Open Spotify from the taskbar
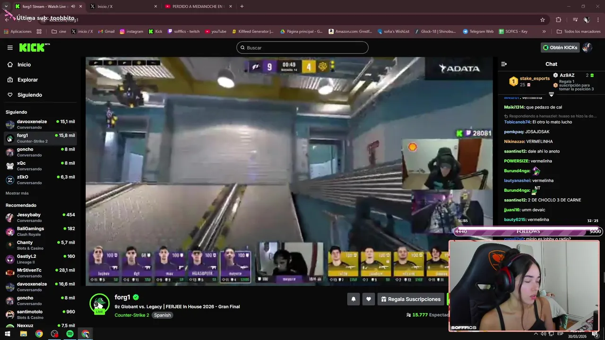 coord(70,334)
